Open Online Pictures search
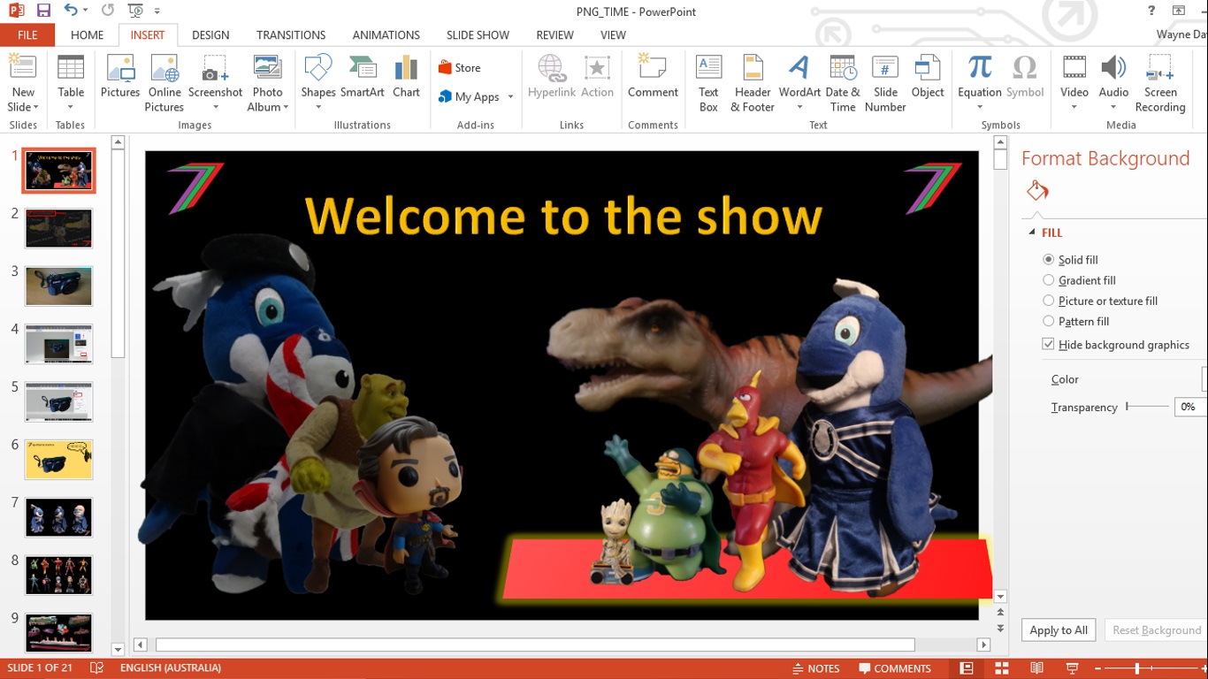The width and height of the screenshot is (1208, 679). pos(164,84)
